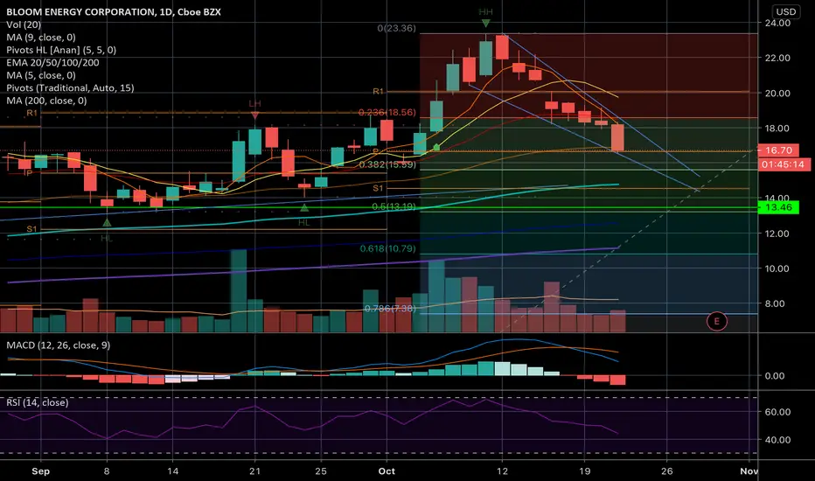Click the Fibonacci 0.5(13.19) level label
This screenshot has height=481, width=815.
(394, 206)
